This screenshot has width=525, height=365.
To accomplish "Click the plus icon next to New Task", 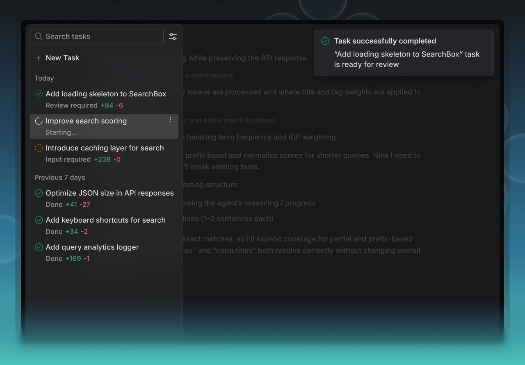I will [x=39, y=58].
